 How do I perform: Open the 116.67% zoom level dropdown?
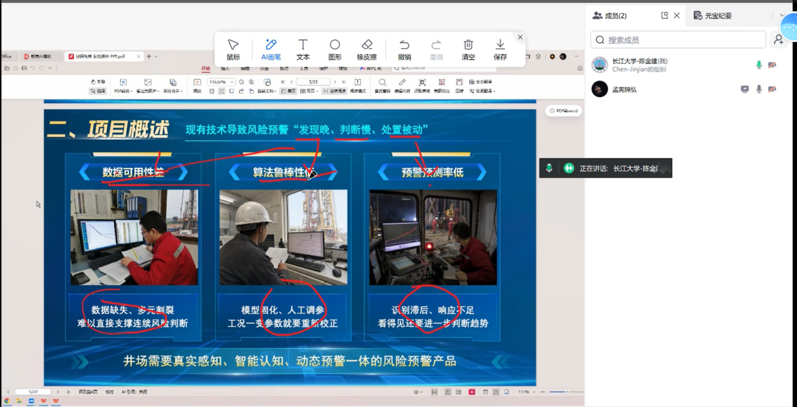click(221, 82)
